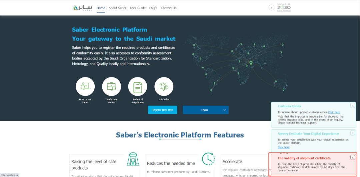Dismiss the Survey Evaluate notification

[x=352, y=133]
